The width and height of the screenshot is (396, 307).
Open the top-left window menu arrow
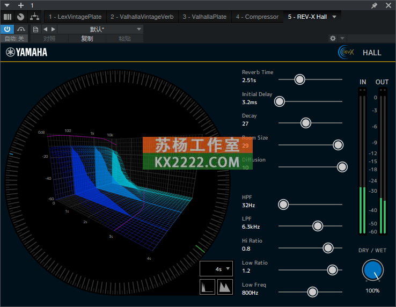7,5
